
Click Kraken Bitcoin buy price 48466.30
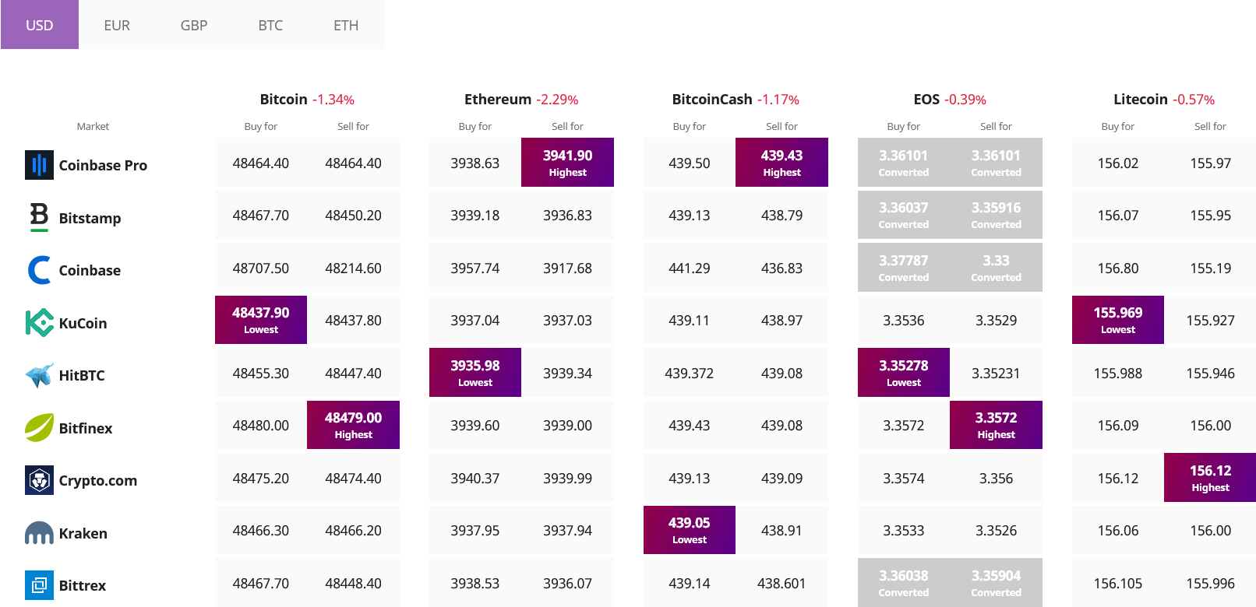[x=261, y=530]
